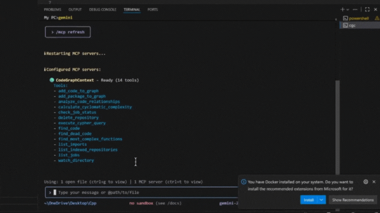Click the Show Recommendations button
Viewport: 380px width, 213px height.
[x=352, y=200]
